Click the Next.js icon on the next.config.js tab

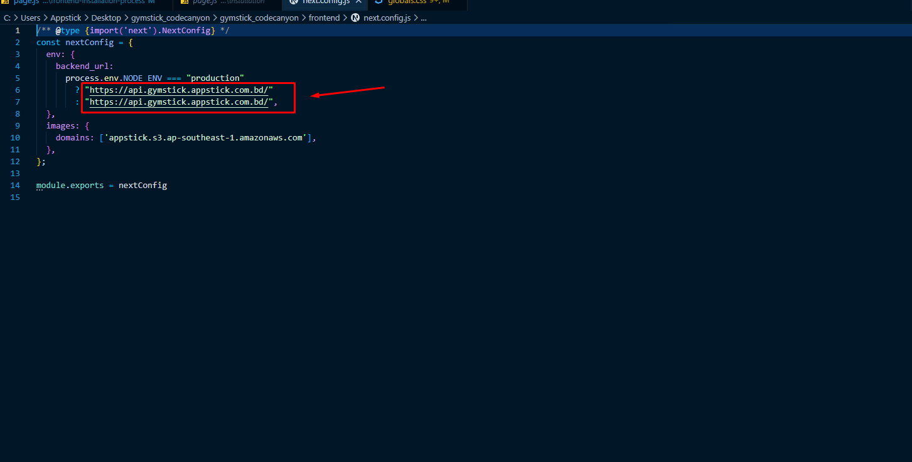(x=292, y=3)
